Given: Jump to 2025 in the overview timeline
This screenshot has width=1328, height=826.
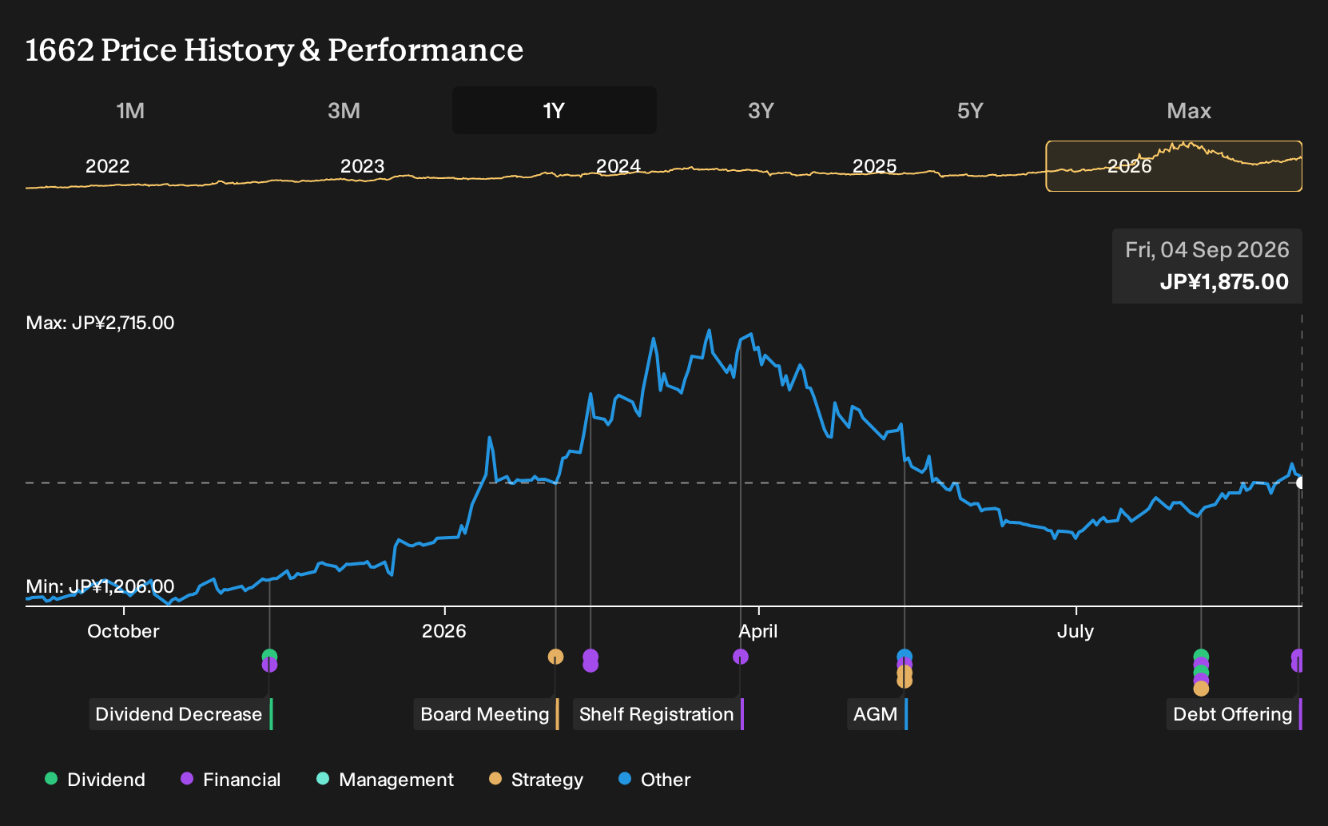Looking at the screenshot, I should click(x=874, y=166).
